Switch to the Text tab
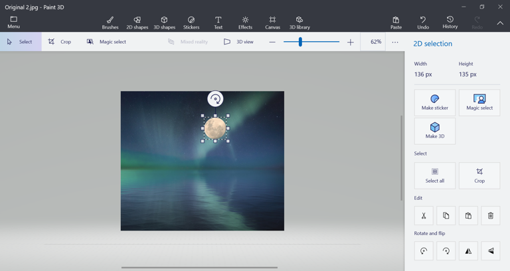 (218, 23)
